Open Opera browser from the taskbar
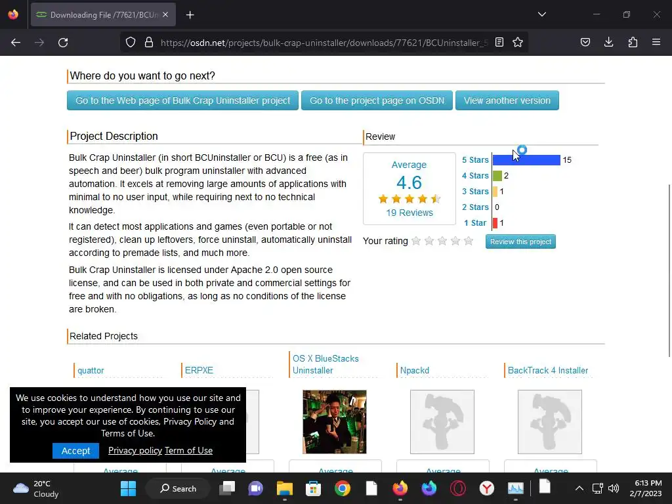The height and width of the screenshot is (504, 672). (x=457, y=488)
